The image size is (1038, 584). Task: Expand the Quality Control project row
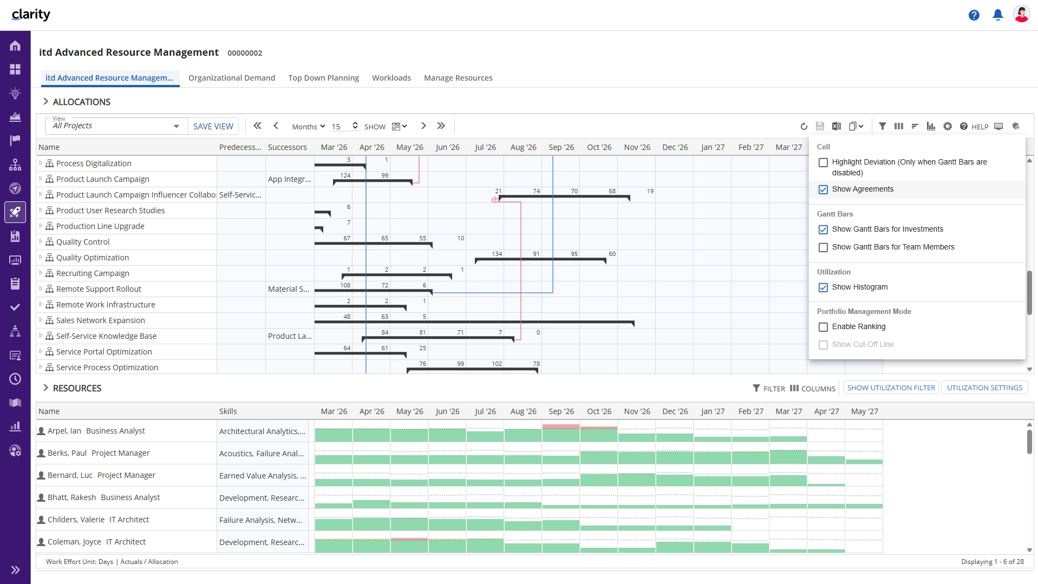pyautogui.click(x=41, y=241)
